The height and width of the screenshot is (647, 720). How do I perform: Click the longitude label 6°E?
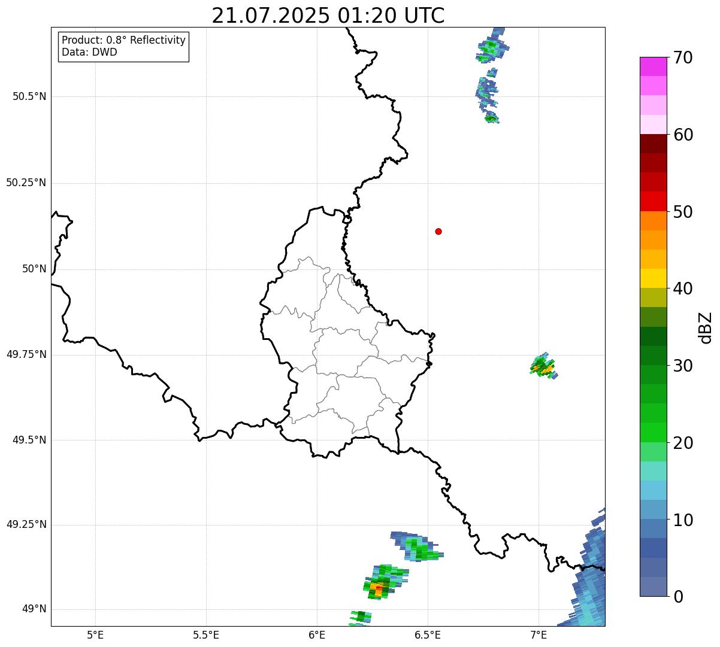coord(317,634)
